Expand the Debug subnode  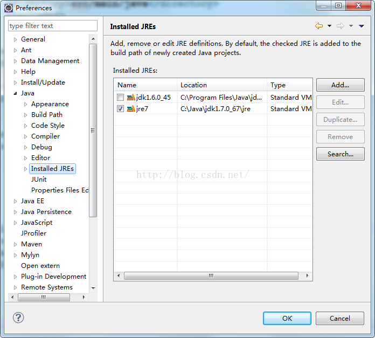[25, 147]
